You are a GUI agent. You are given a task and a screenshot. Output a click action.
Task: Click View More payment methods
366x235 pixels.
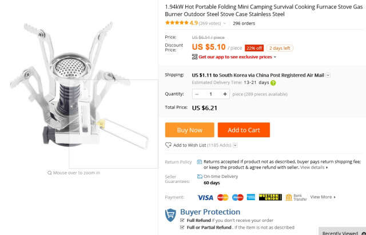tap(323, 197)
